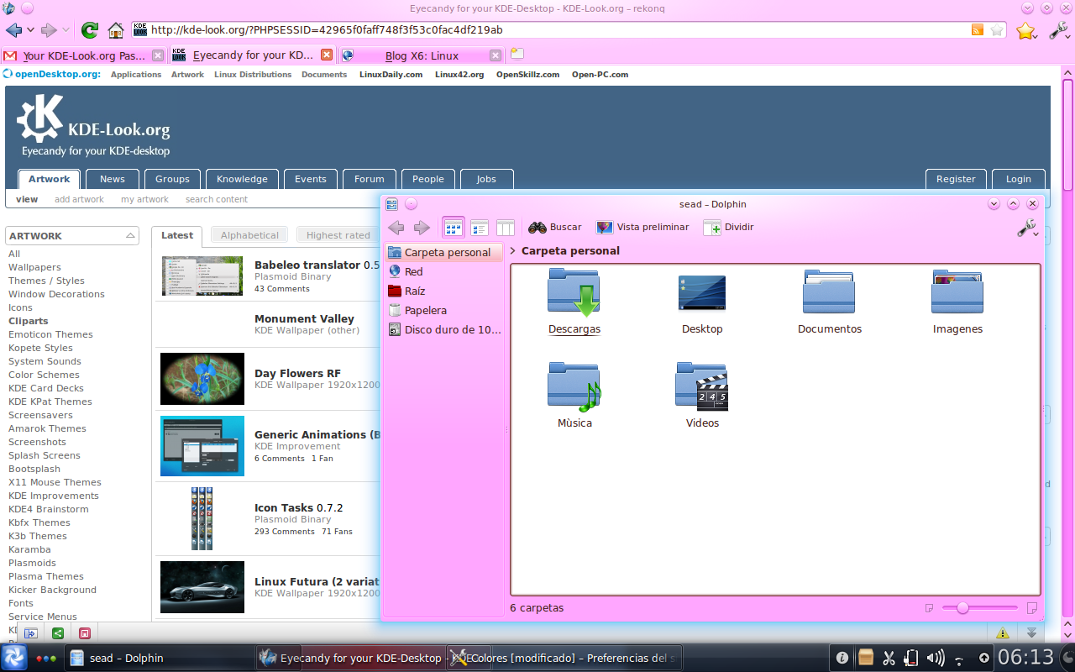1075x672 pixels.
Task: Open the 'Plasma Themes' category link
Action: tap(46, 576)
